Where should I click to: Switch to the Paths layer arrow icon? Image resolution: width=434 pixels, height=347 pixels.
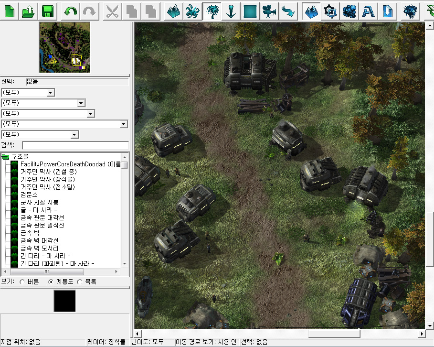click(288, 11)
